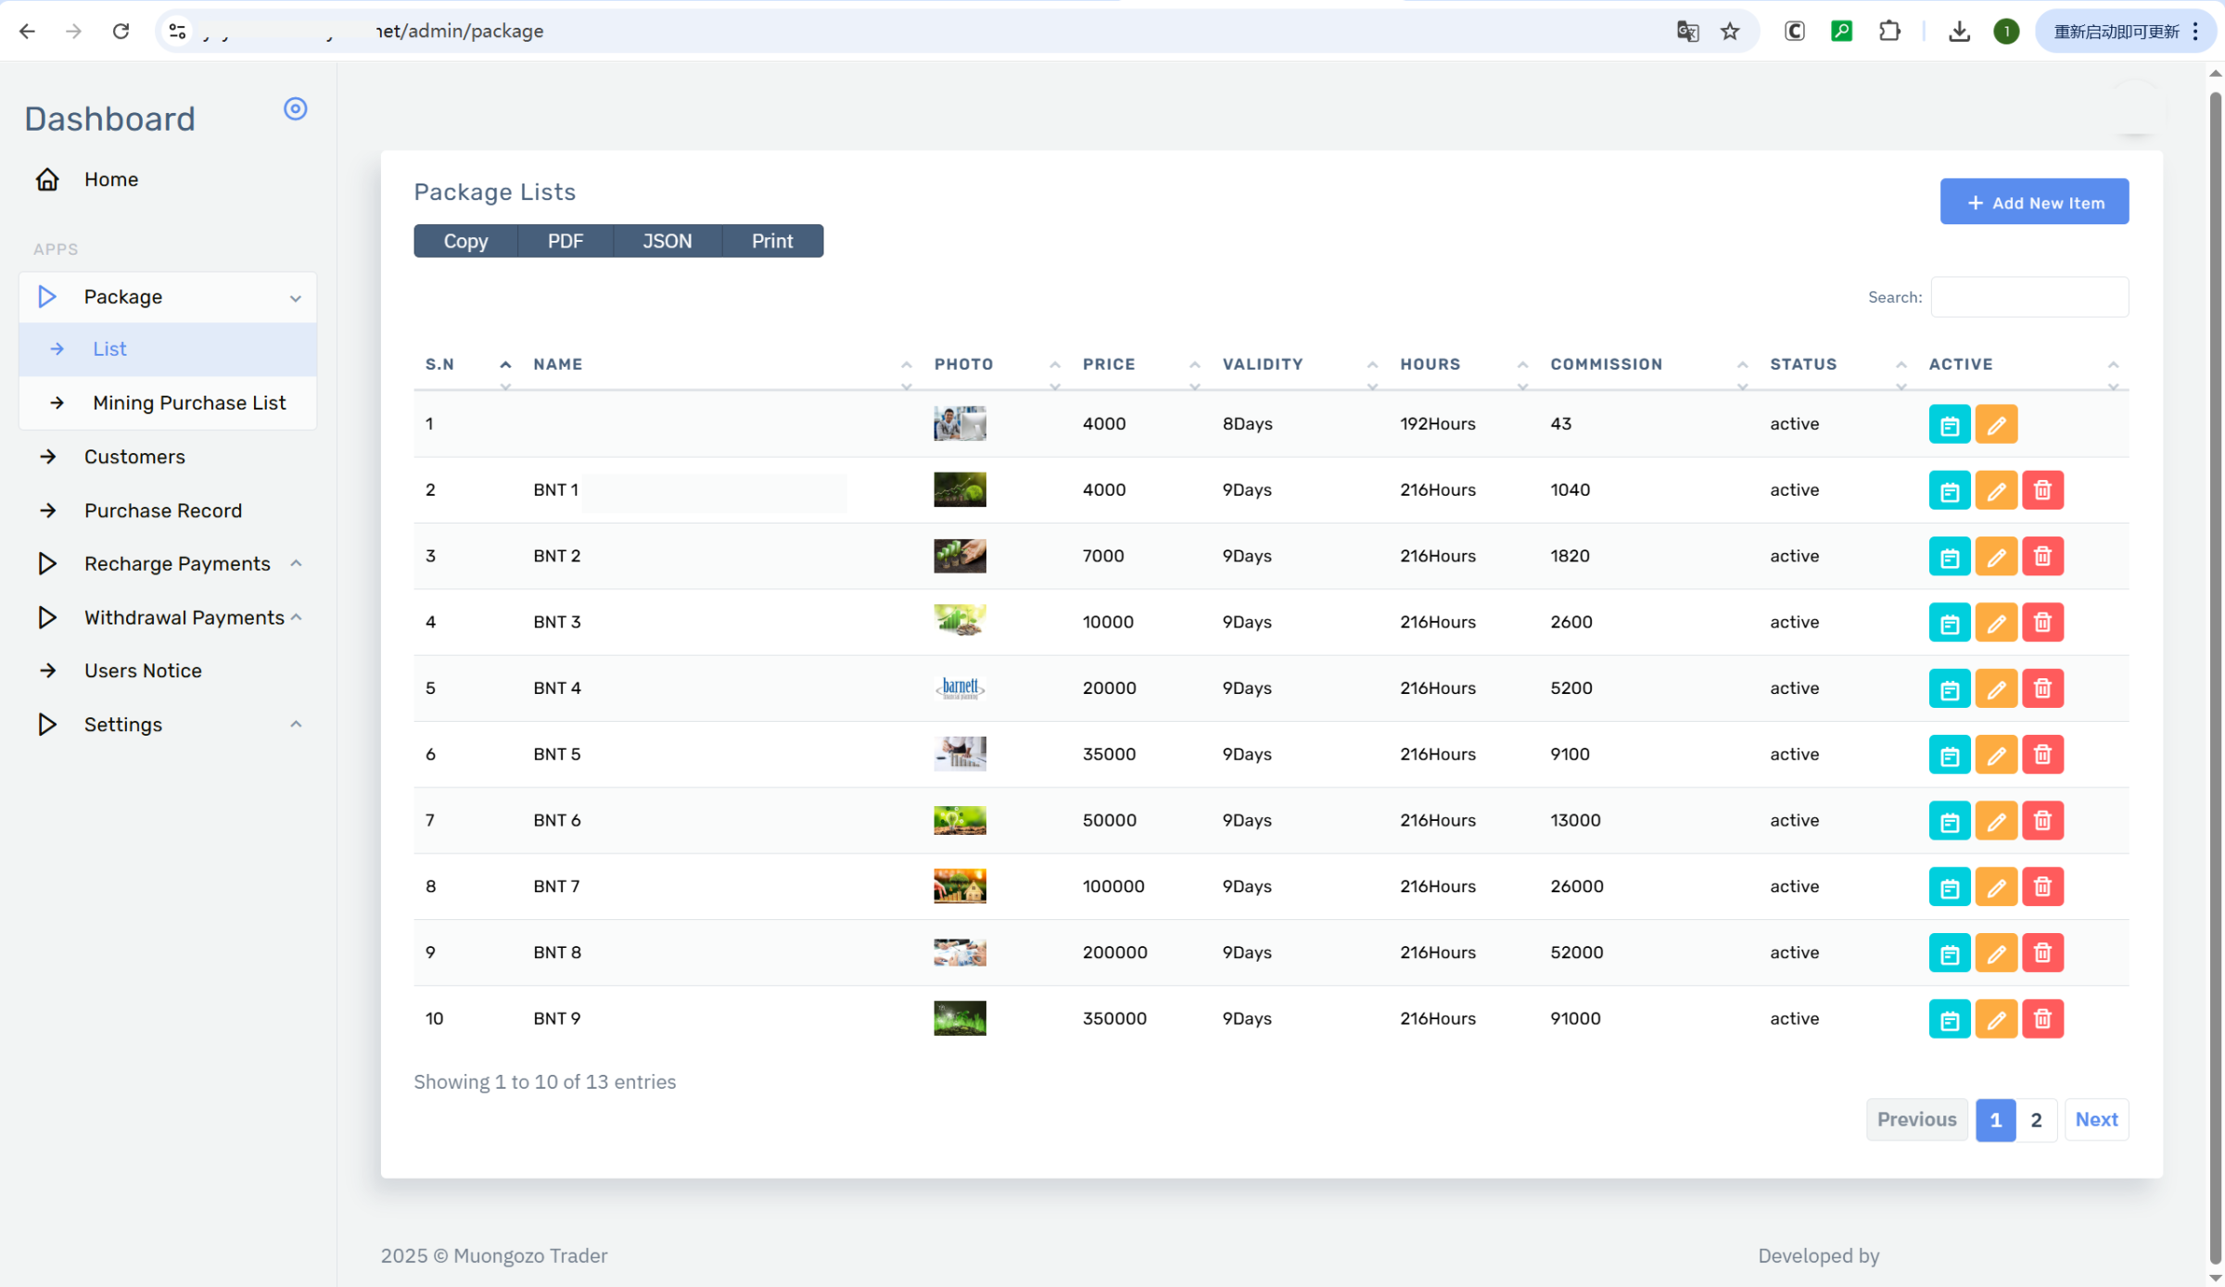Click the orange edit icon in row 1
Image resolution: width=2225 pixels, height=1287 pixels.
tap(1995, 424)
